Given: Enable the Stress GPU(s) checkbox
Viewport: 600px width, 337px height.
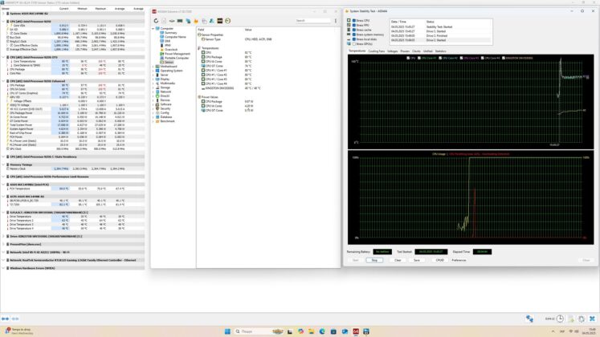Looking at the screenshot, I should [354, 44].
